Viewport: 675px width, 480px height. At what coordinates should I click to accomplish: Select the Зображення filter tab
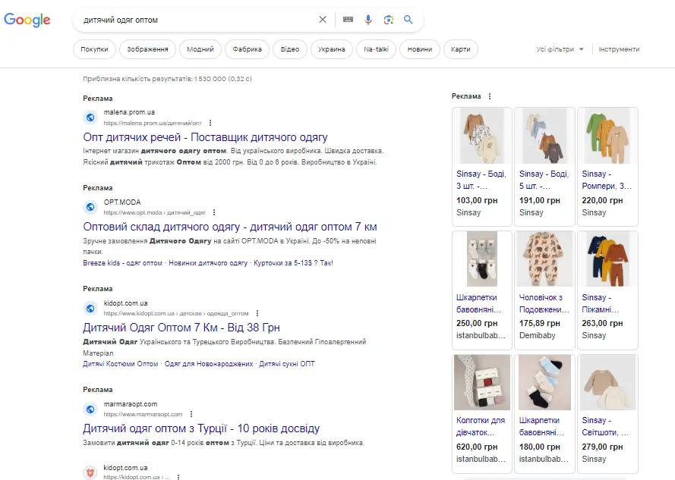point(147,49)
